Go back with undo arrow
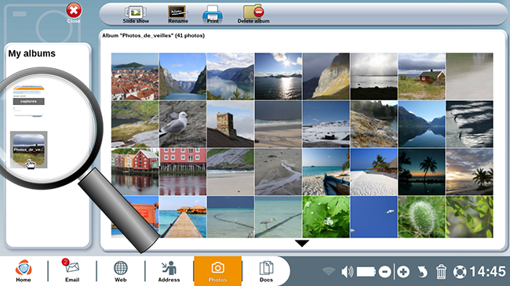This screenshot has width=510, height=286. point(422,272)
